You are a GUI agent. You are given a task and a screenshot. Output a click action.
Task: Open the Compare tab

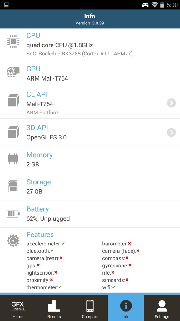tap(90, 308)
